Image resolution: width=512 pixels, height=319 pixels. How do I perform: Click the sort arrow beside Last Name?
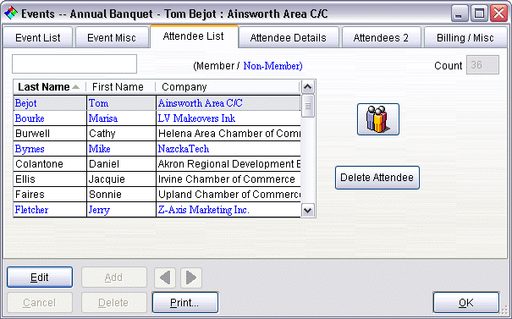[76, 87]
